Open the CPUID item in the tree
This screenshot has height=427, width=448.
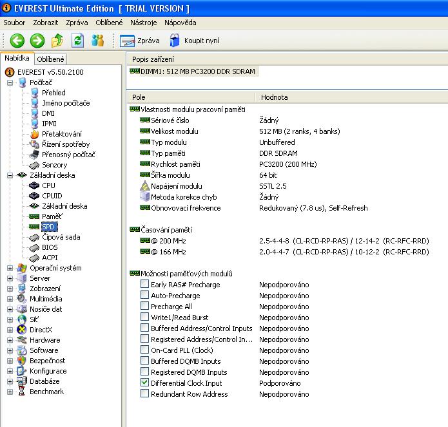pos(53,196)
